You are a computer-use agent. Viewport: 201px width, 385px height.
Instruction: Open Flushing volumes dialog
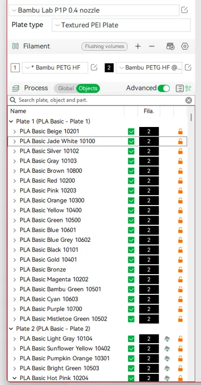tap(105, 46)
